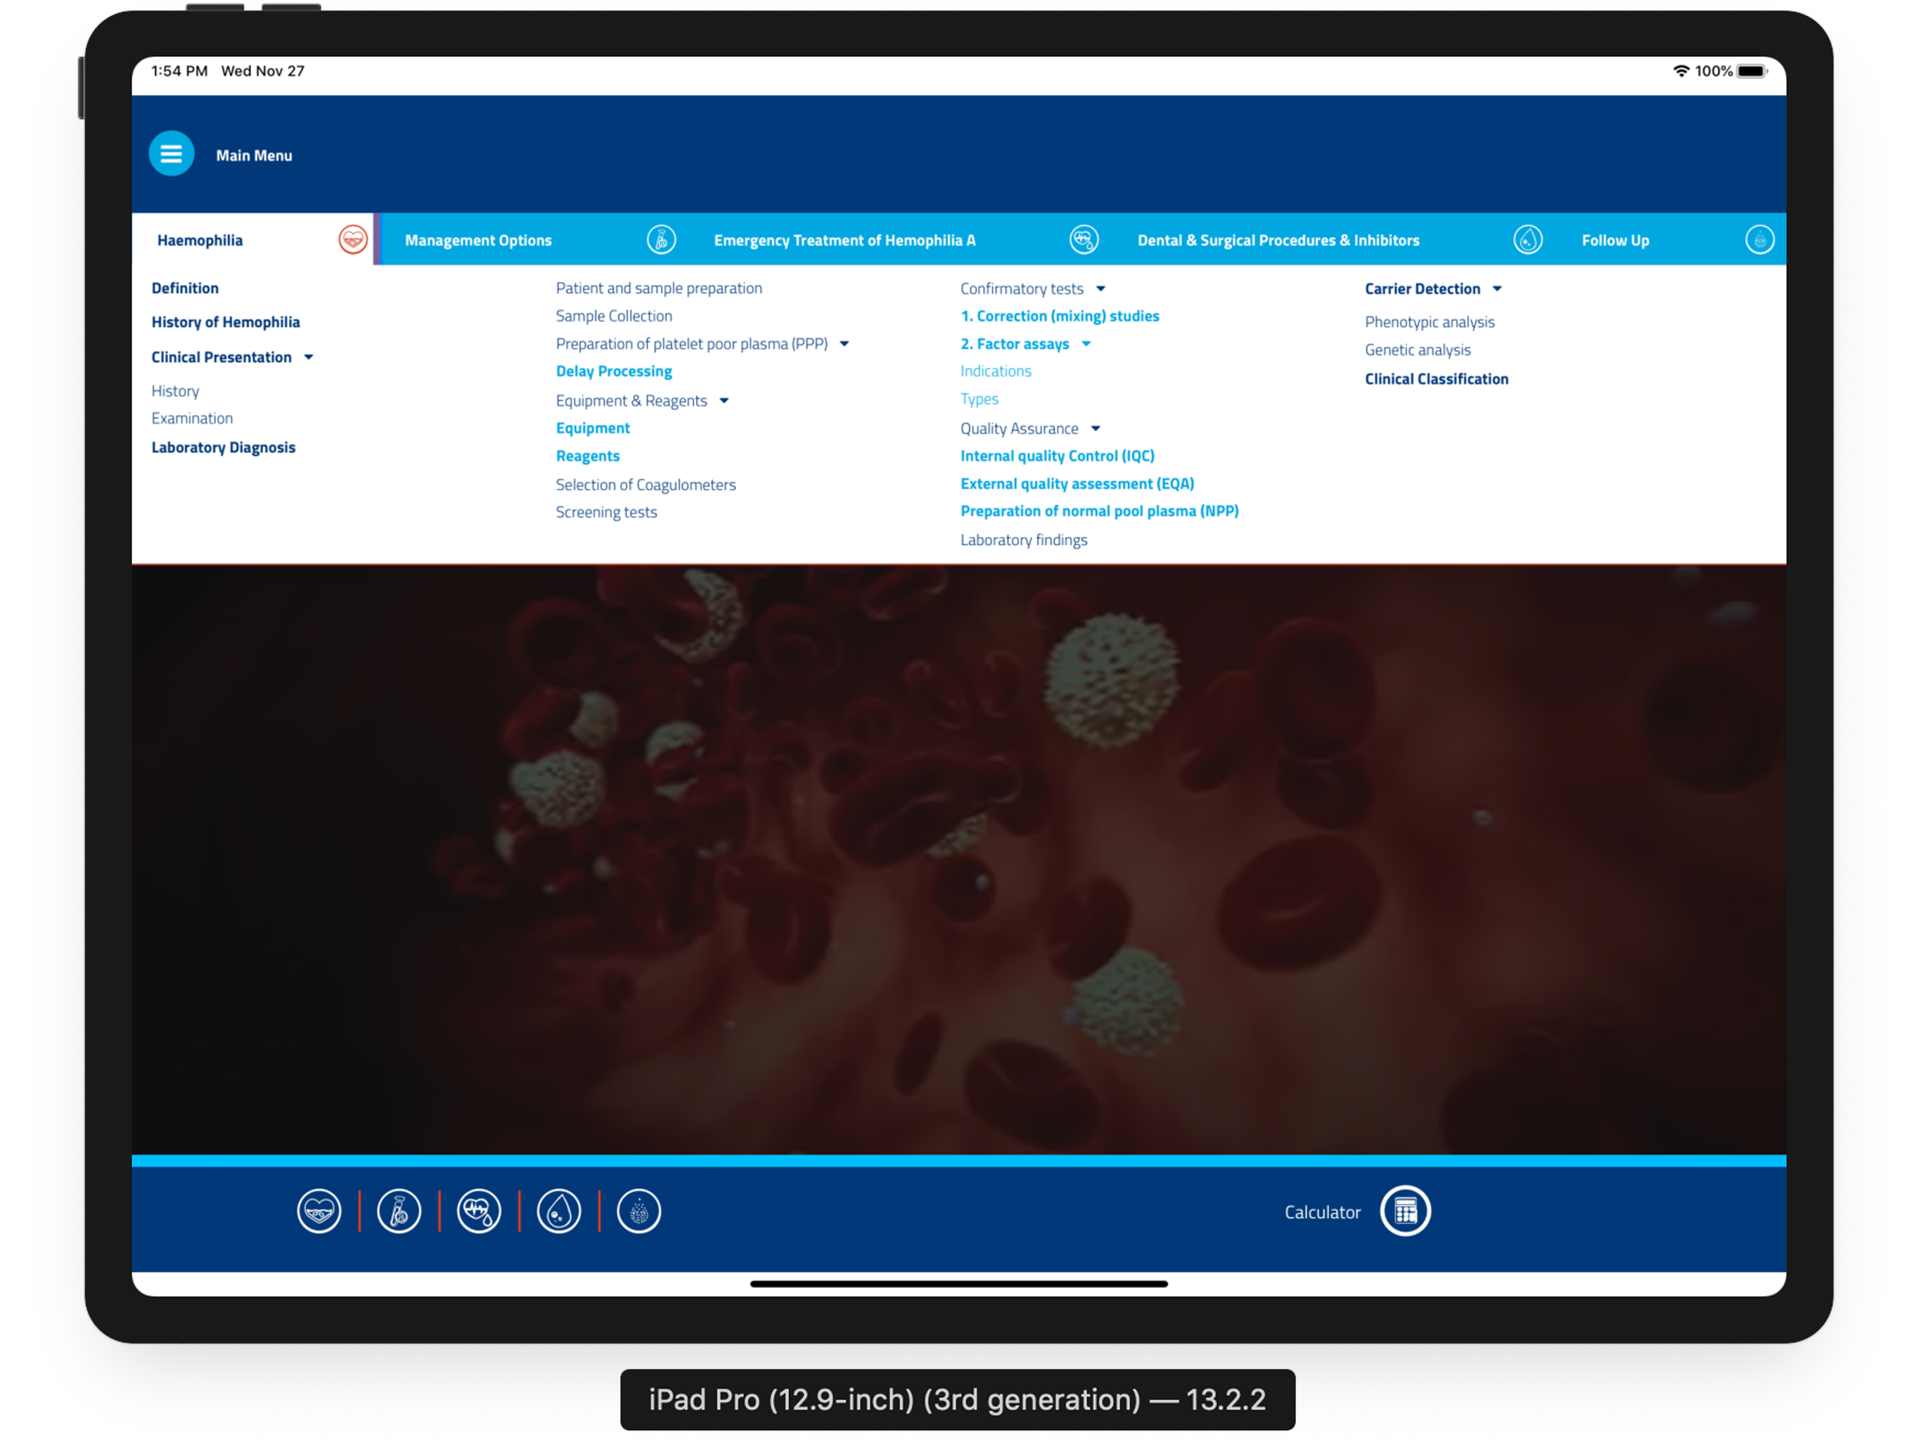
Task: Click the blood cells background image
Action: point(959,860)
